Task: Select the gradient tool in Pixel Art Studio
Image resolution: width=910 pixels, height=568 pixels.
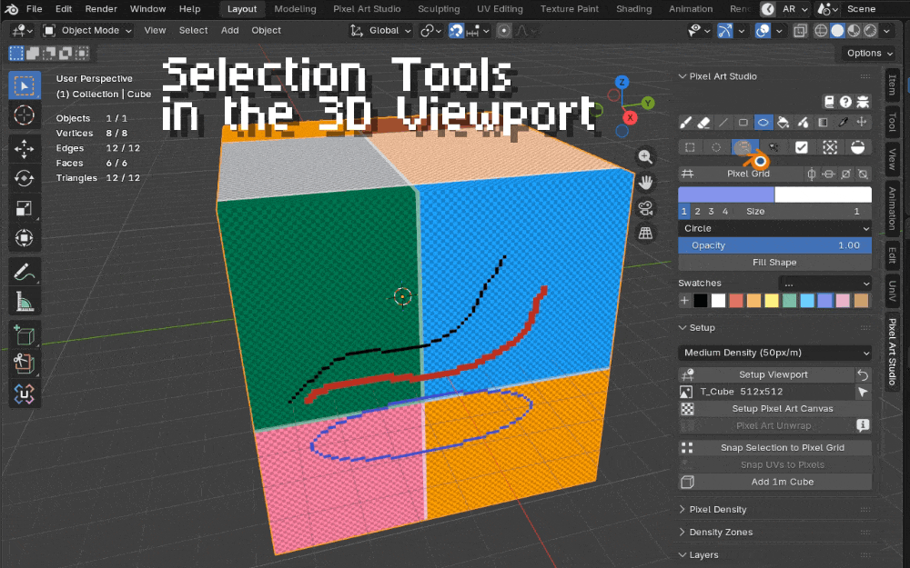Action: coord(823,123)
